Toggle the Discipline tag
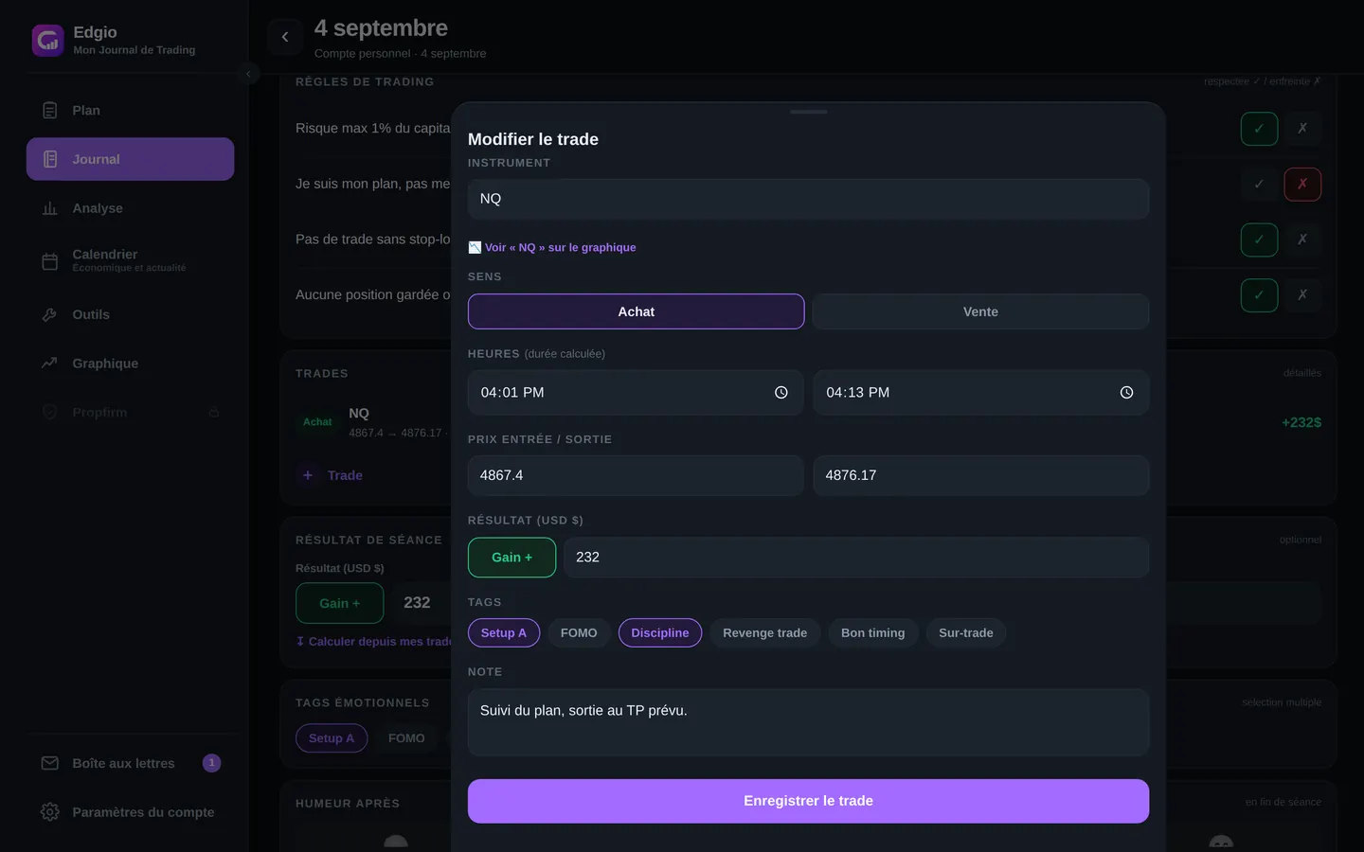The image size is (1364, 852). [x=660, y=633]
